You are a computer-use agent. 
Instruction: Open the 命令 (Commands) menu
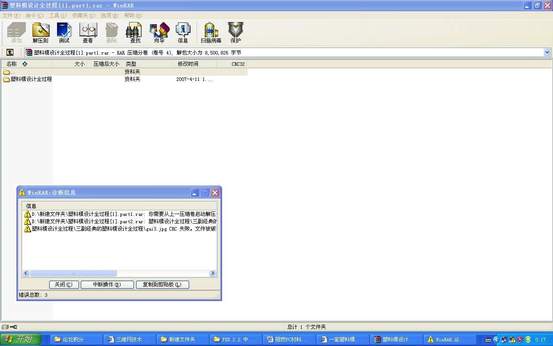(35, 16)
